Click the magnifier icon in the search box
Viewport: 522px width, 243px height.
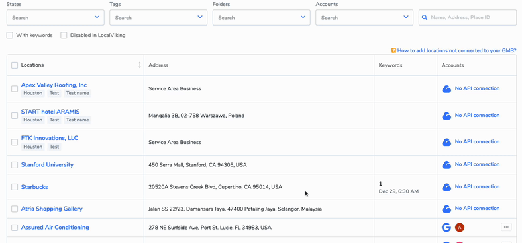(x=425, y=18)
